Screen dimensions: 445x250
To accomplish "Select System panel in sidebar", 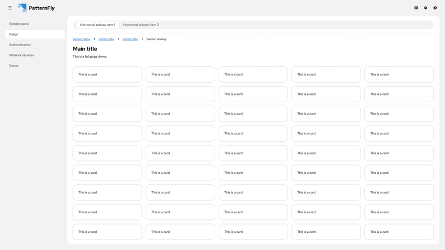I will pyautogui.click(x=19, y=24).
